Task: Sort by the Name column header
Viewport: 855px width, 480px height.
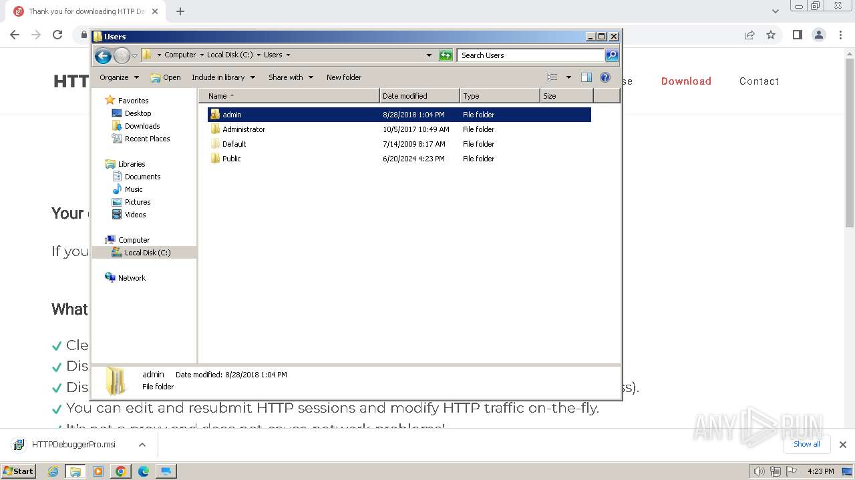Action: (289, 96)
